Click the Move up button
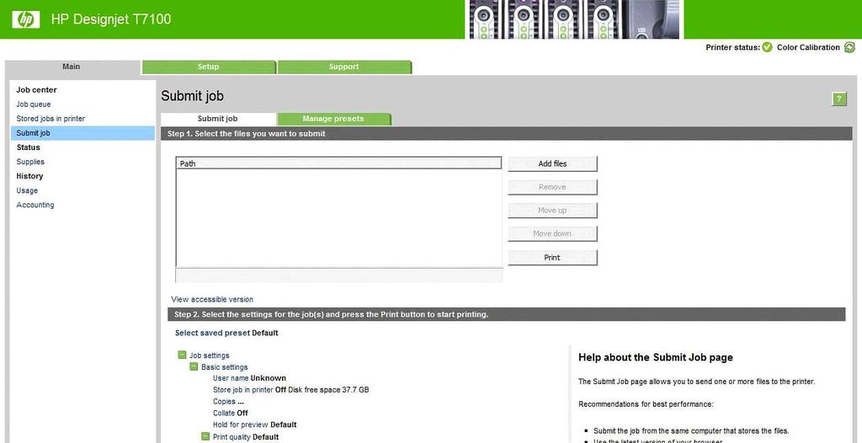This screenshot has width=862, height=443. click(552, 211)
